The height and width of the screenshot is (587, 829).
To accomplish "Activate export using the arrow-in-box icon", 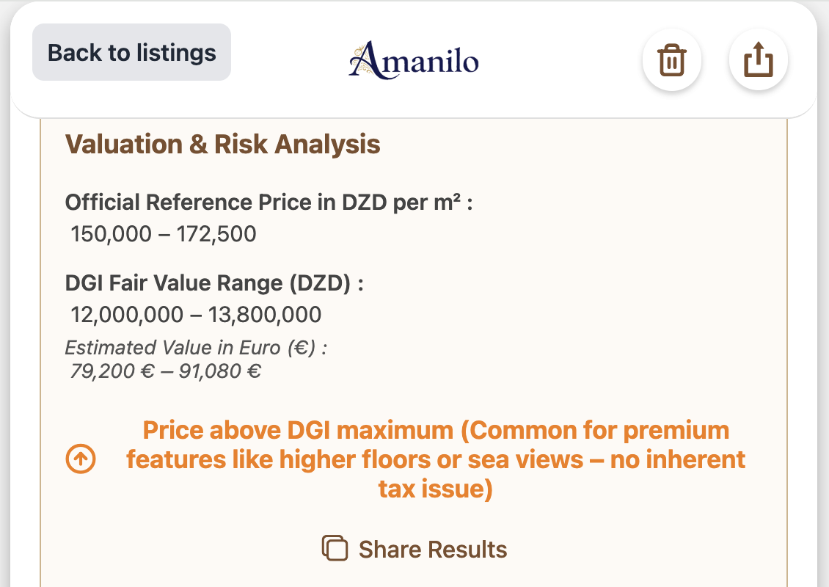I will point(758,60).
